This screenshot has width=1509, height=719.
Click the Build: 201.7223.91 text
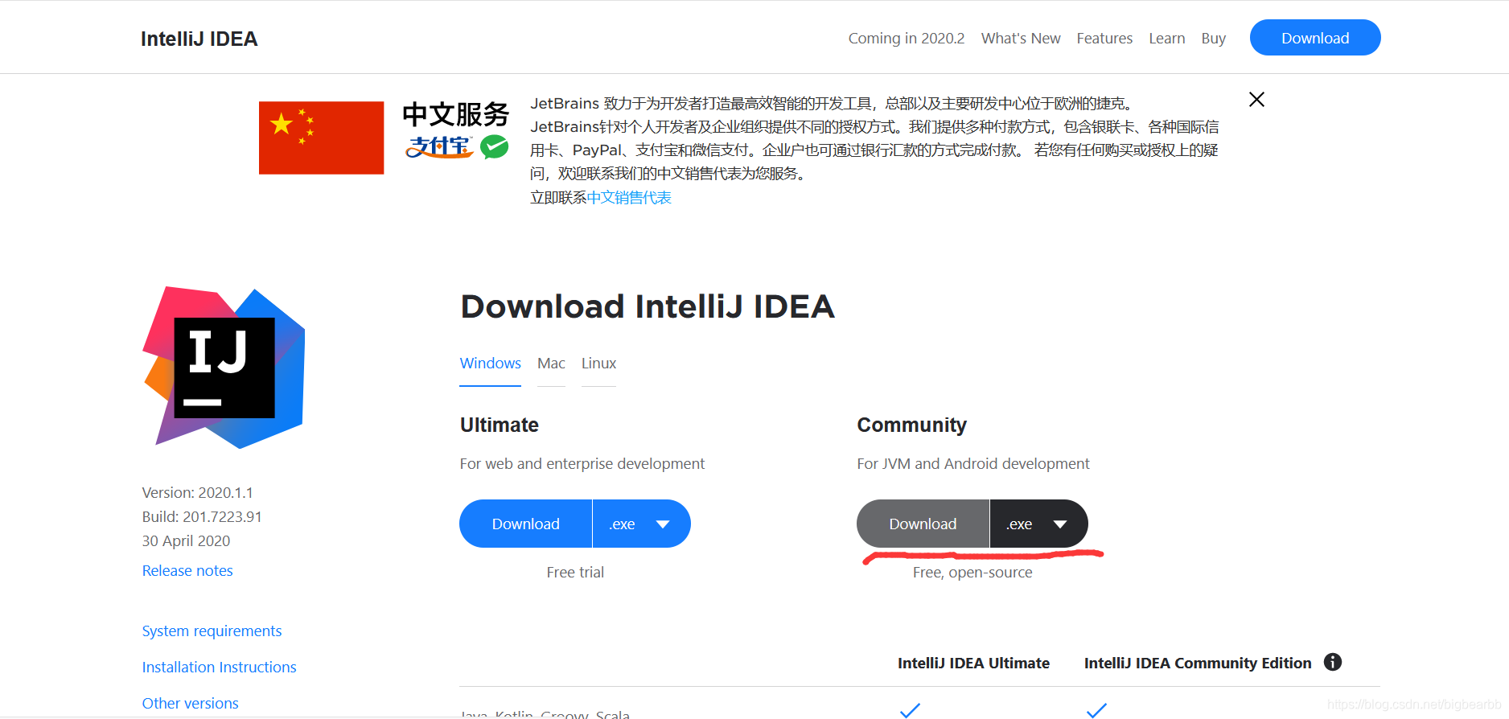[202, 516]
